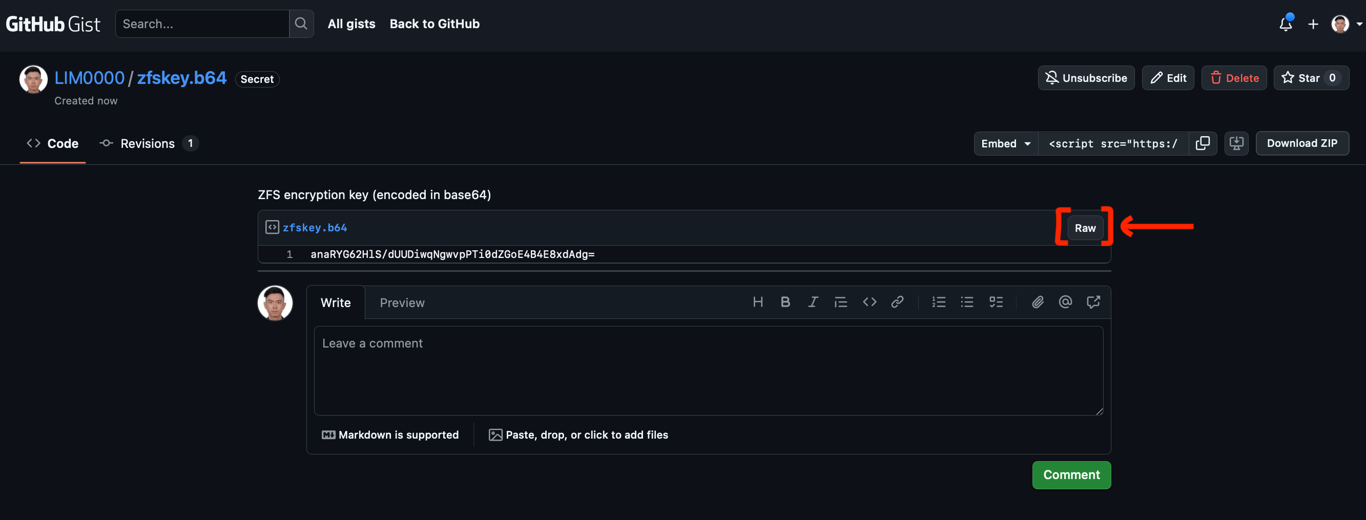Screen dimensions: 1366x520
Task: Open notifications via the bell icon
Action: (1286, 24)
